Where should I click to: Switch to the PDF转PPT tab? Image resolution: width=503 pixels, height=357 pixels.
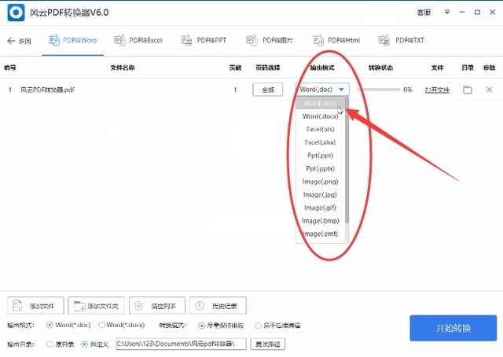point(204,40)
